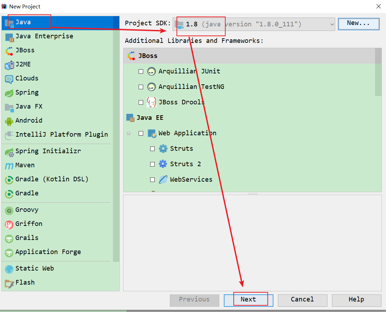The image size is (386, 312).
Task: Click the IntelliJ Platform Plugin icon
Action: (9, 135)
